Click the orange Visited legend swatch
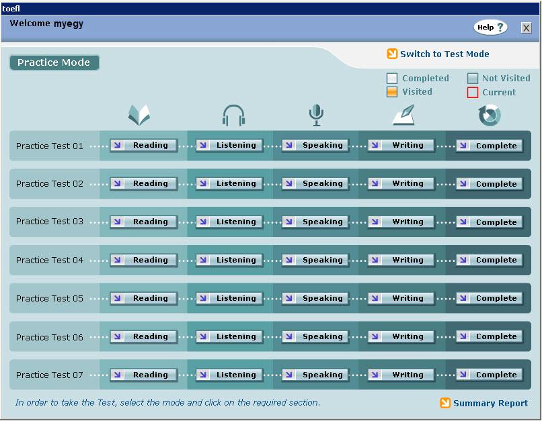The image size is (542, 421). (x=392, y=92)
